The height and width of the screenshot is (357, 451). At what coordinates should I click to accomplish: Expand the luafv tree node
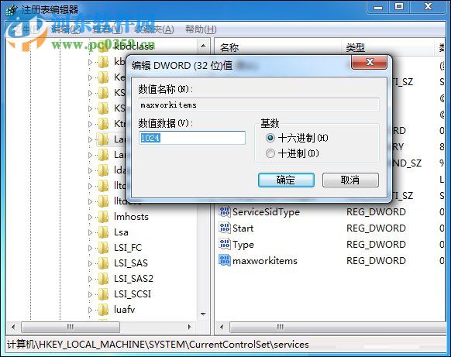(90, 310)
